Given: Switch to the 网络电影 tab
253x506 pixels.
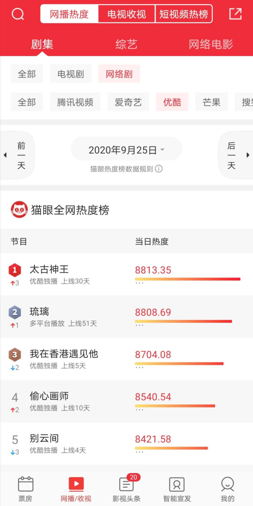Looking at the screenshot, I should point(211,44).
